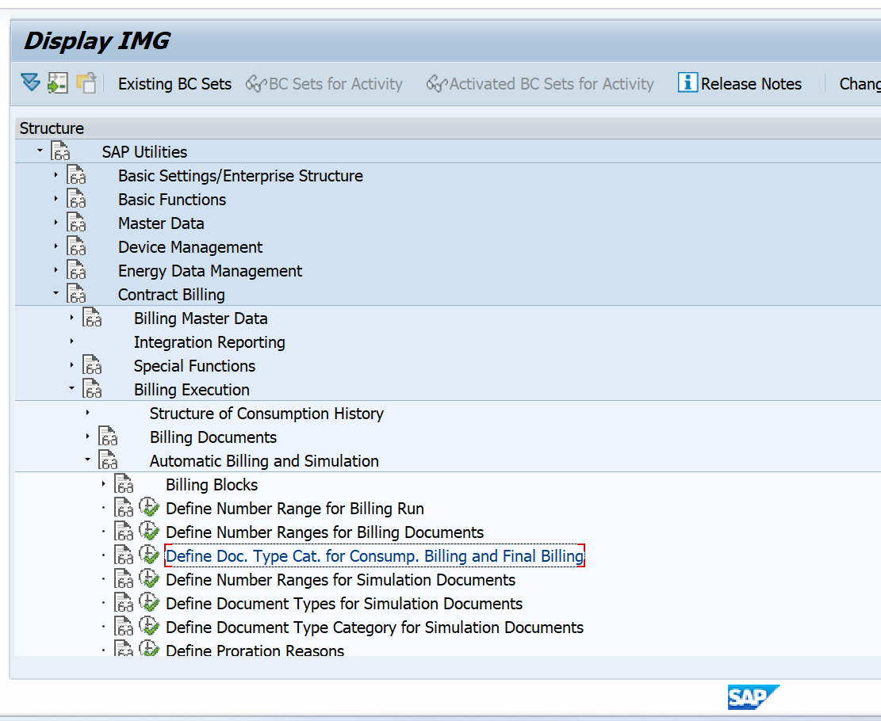The width and height of the screenshot is (881, 721).
Task: Expand Structure of Consumption History node
Action: point(87,412)
